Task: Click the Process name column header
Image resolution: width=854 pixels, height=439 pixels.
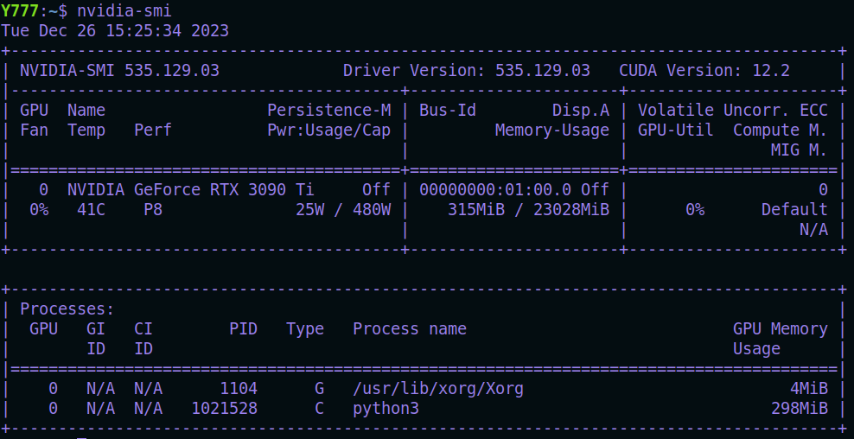Action: click(x=410, y=329)
